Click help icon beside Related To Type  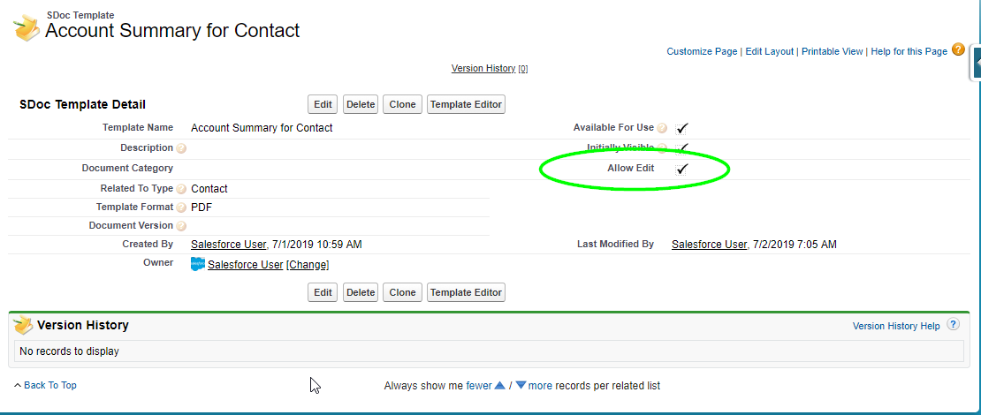181,189
